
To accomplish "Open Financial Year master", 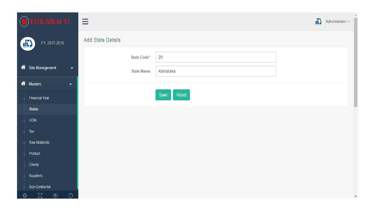I will click(39, 98).
